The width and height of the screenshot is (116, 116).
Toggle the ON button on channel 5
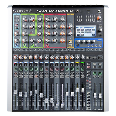tap(36, 69)
